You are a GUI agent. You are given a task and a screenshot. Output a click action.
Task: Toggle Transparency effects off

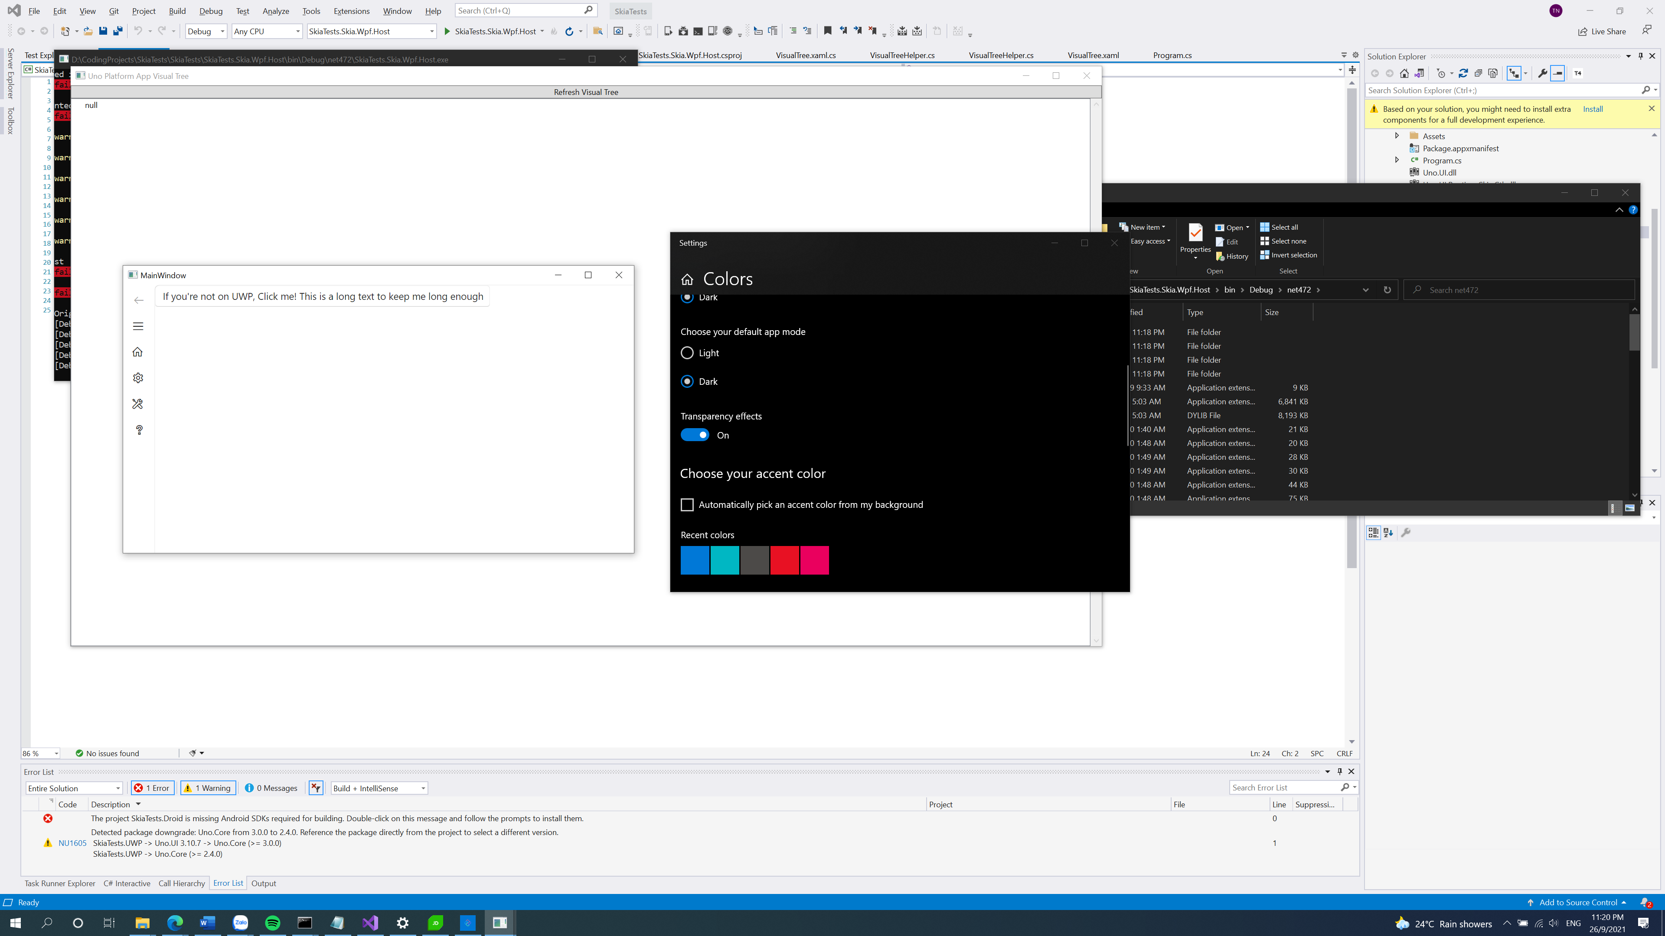coord(695,435)
